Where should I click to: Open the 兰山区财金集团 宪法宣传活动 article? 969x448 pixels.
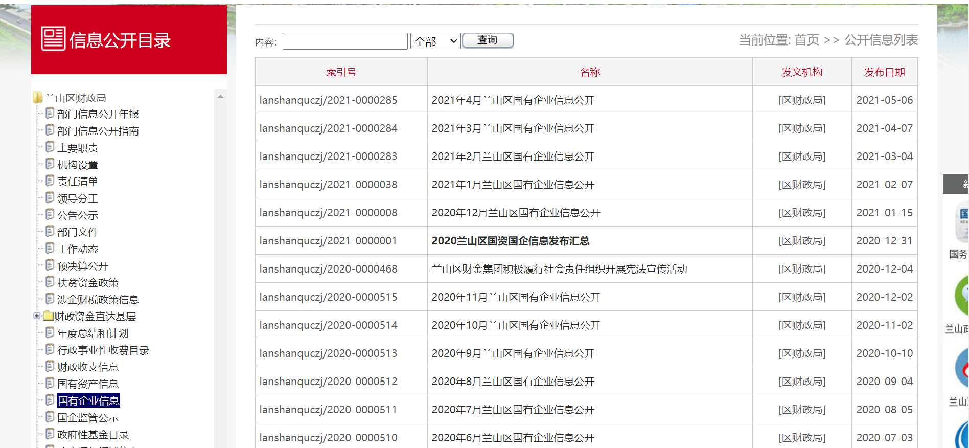click(x=560, y=269)
